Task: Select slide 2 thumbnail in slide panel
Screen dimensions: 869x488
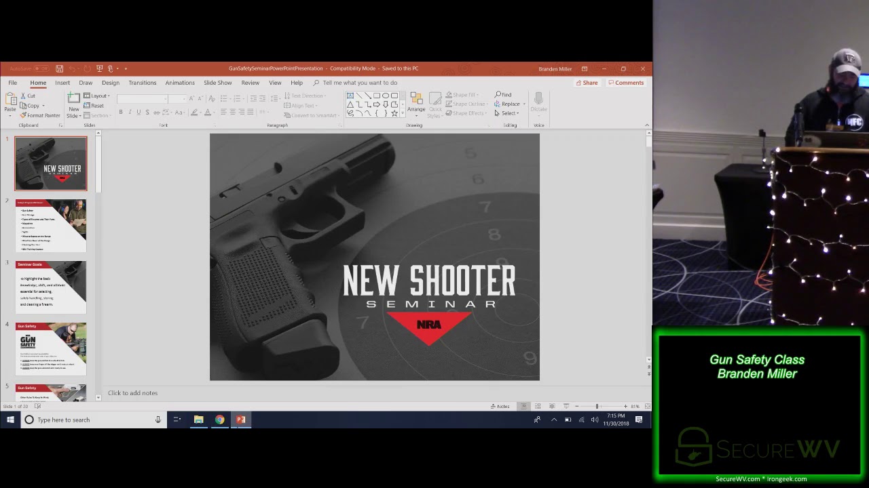Action: [x=51, y=225]
